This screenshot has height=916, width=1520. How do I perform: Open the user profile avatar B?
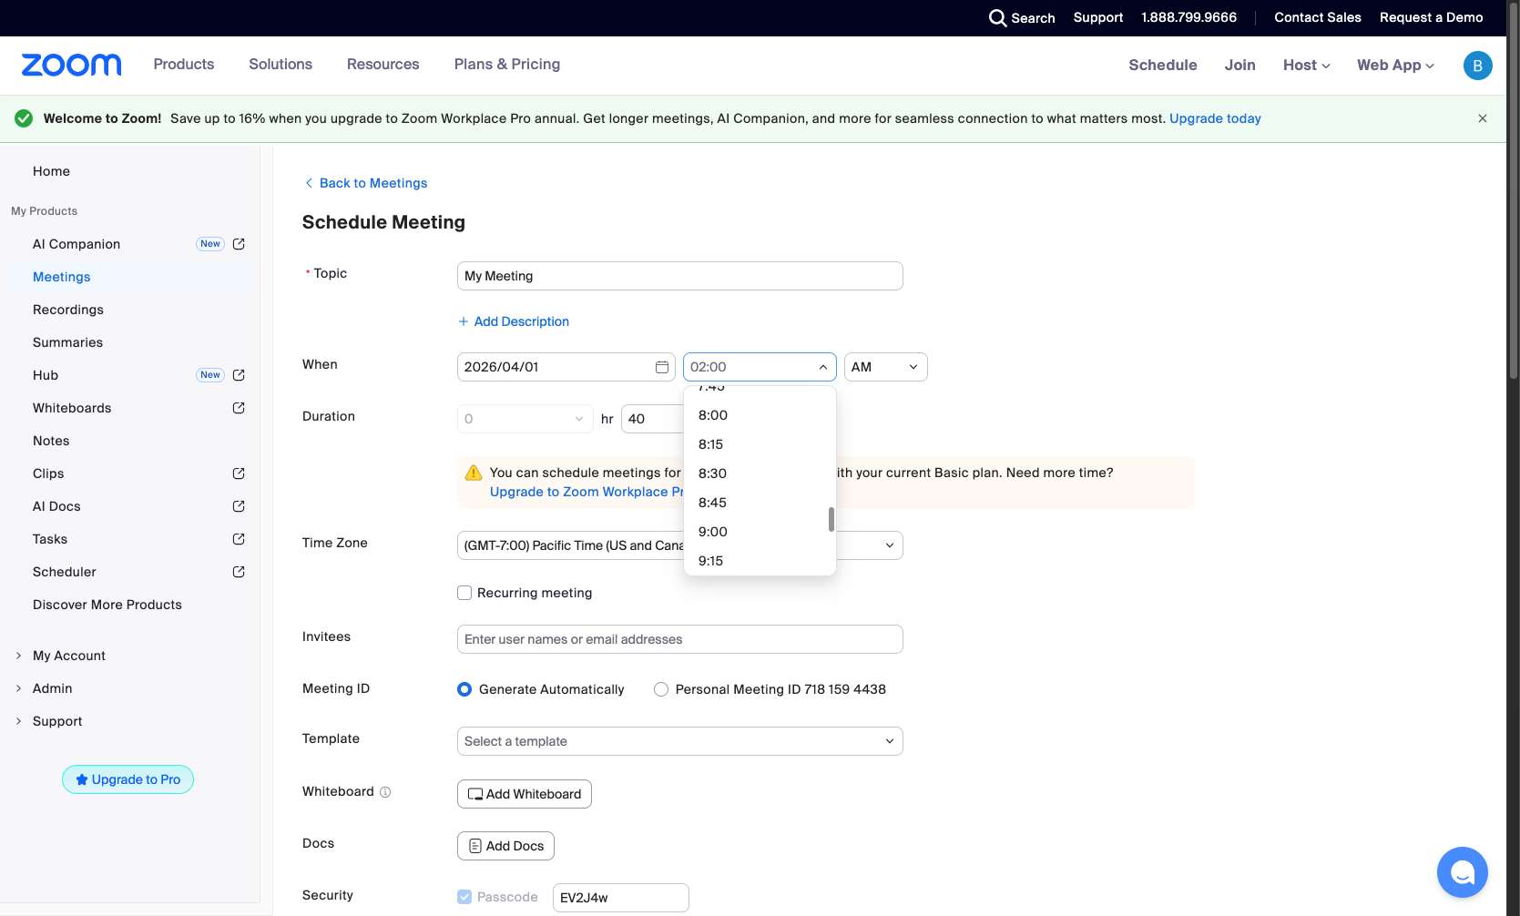coord(1477,66)
